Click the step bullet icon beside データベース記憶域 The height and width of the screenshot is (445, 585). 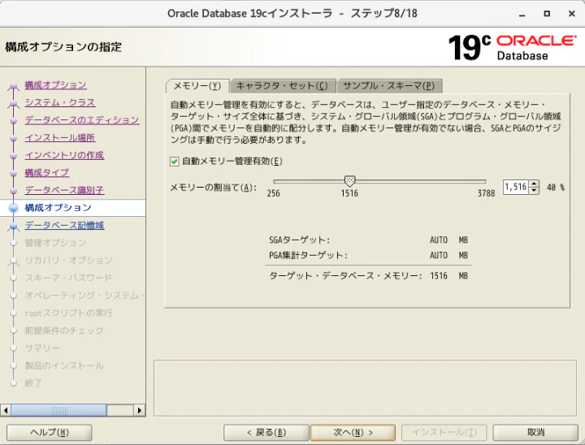pos(14,226)
